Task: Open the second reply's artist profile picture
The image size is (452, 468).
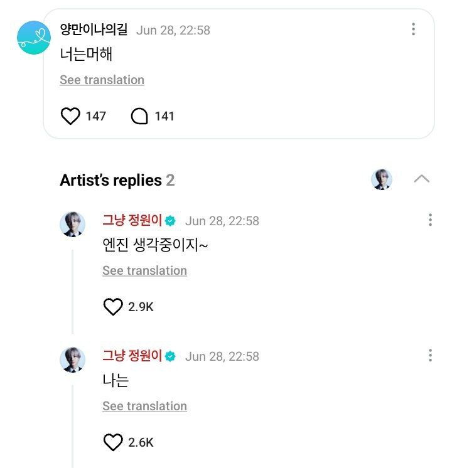Action: [73, 359]
